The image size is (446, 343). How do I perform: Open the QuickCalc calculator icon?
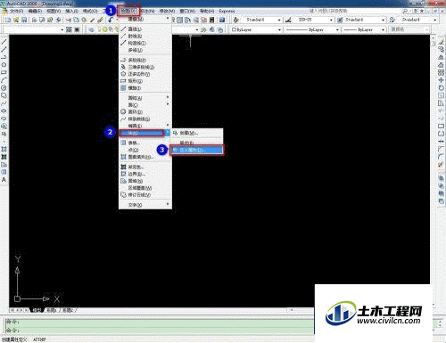tap(211, 20)
